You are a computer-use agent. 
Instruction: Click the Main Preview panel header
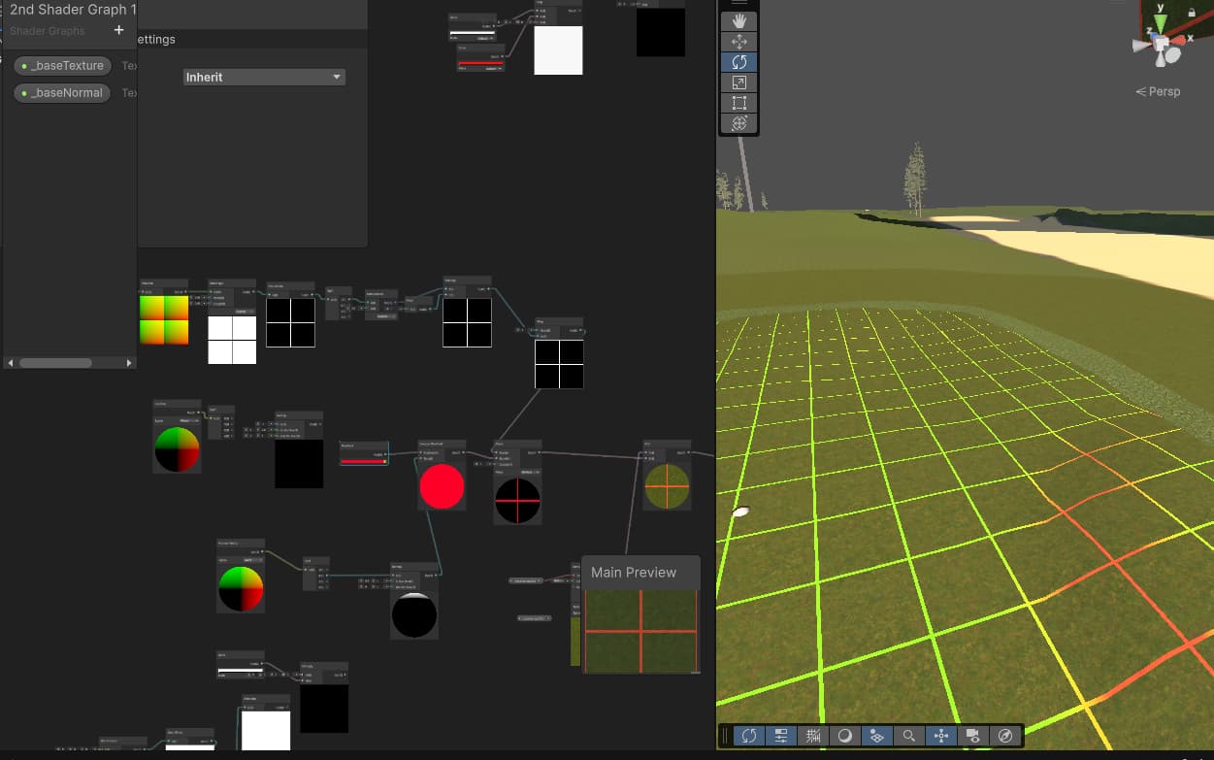point(640,572)
